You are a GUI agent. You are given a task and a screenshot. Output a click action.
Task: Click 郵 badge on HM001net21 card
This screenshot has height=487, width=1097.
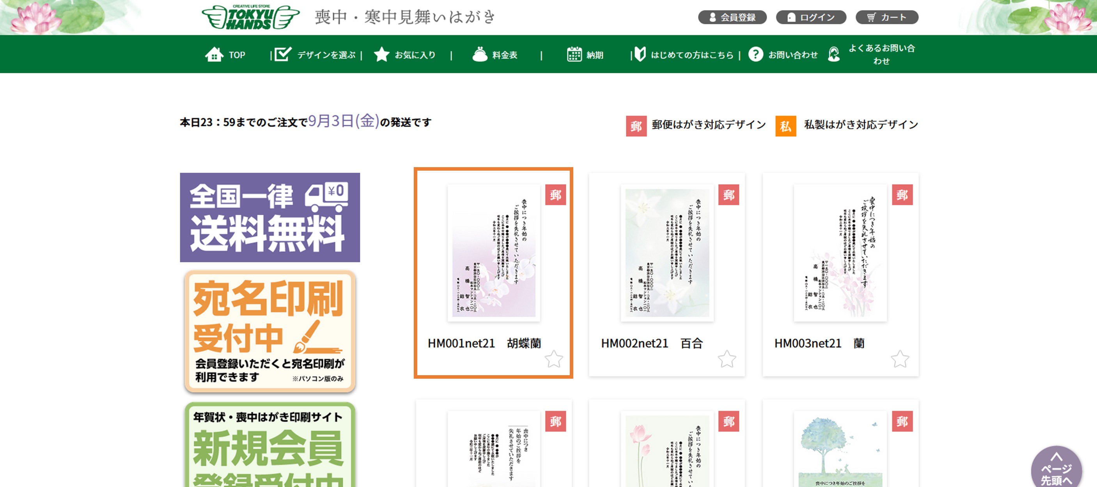point(556,195)
